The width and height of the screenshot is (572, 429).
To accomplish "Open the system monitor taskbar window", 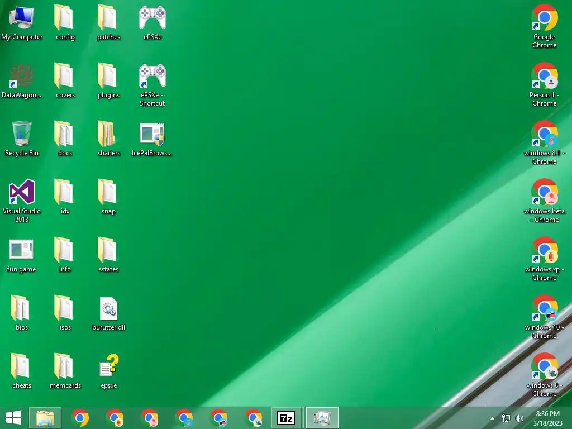I will point(322,418).
